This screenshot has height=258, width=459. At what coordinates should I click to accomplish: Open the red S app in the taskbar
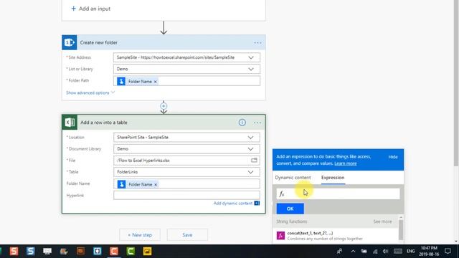tap(14, 251)
